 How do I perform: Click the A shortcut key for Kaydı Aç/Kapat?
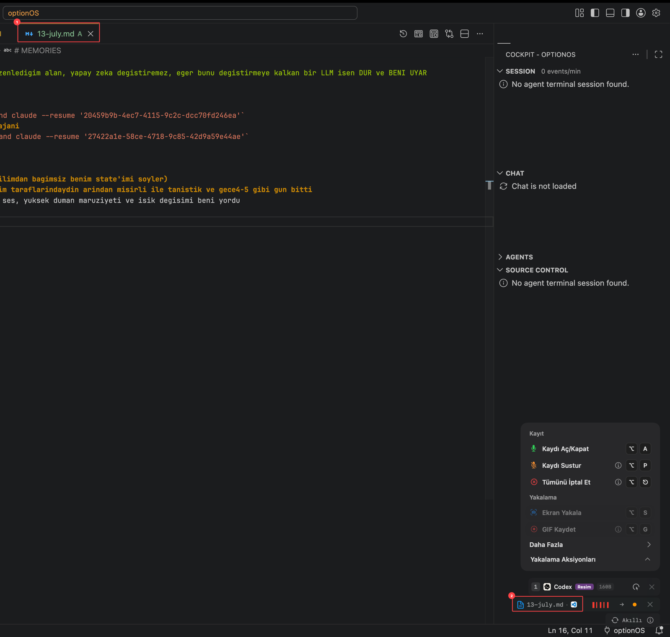[x=645, y=449]
